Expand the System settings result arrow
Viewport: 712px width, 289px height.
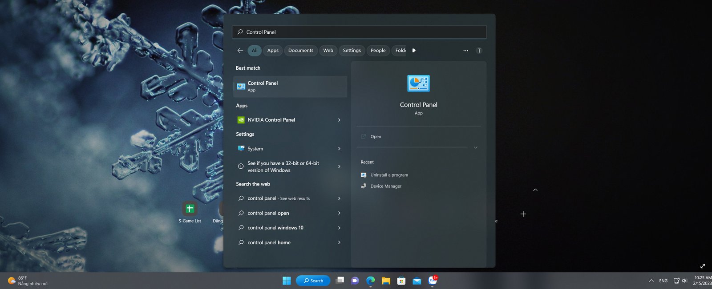[339, 149]
